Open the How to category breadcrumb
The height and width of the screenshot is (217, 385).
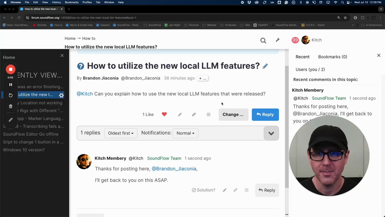coord(89,38)
